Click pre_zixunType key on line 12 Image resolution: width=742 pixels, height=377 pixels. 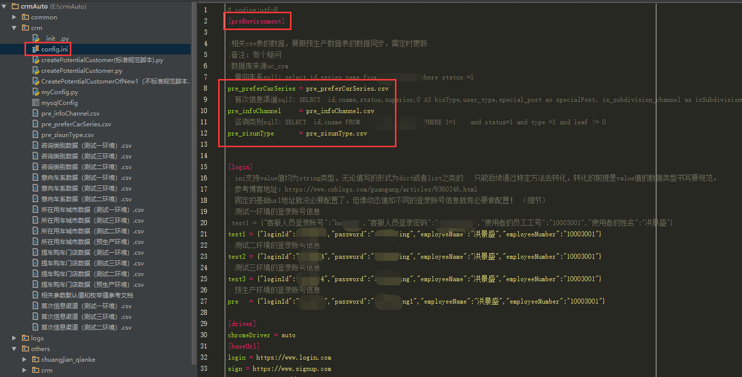tap(251, 133)
